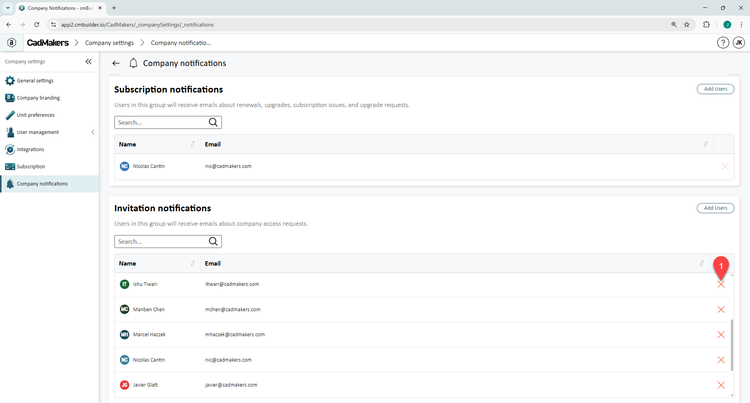Screen dimensions: 750x403
Task: Open Unit preferences in the sidebar
Action: [50, 115]
